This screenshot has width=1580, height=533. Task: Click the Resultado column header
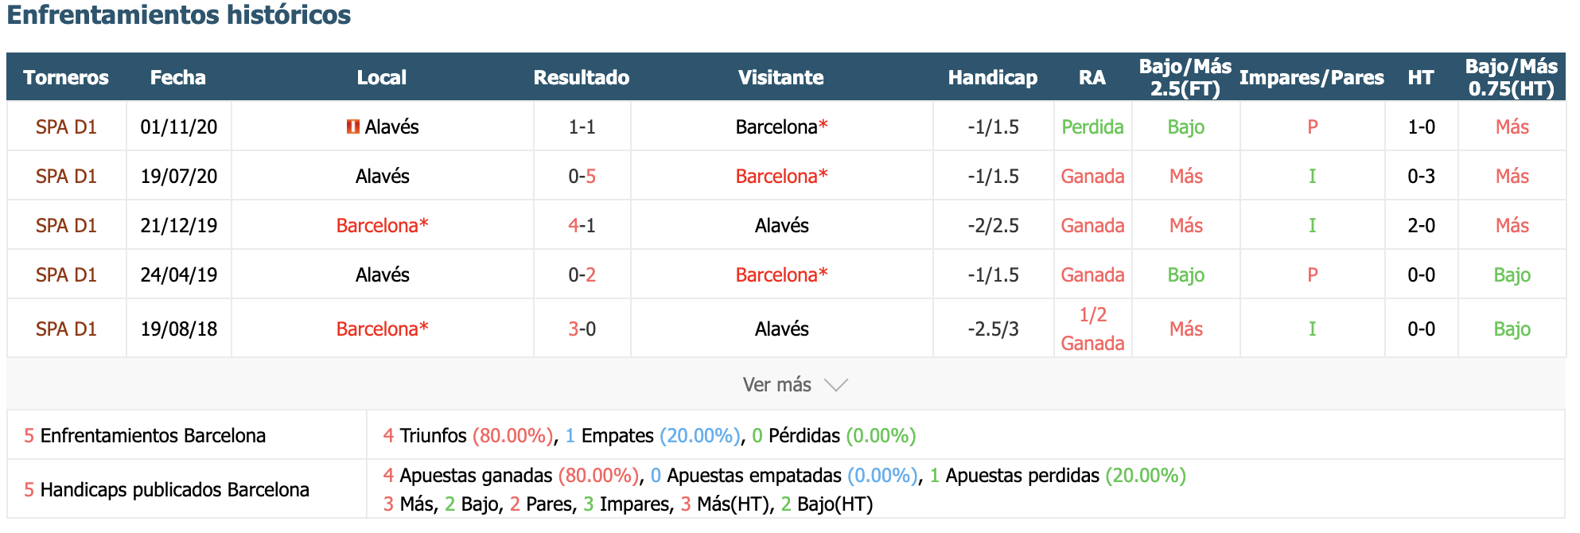tap(582, 77)
